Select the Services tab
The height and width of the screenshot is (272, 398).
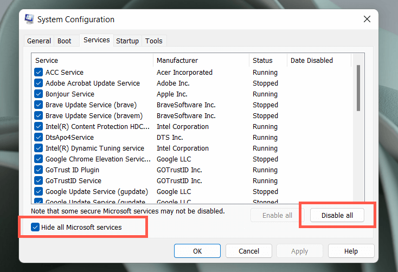tap(97, 40)
